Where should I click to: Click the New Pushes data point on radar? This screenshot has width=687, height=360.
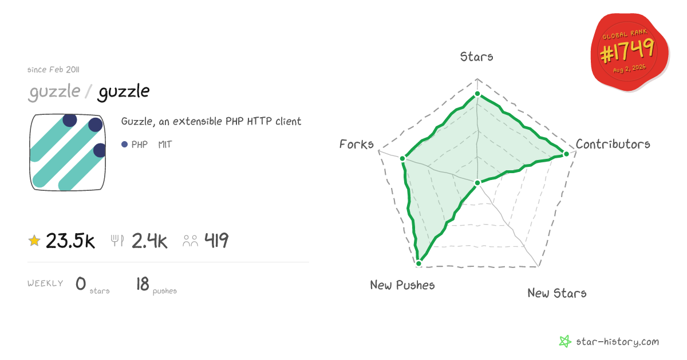tap(418, 263)
